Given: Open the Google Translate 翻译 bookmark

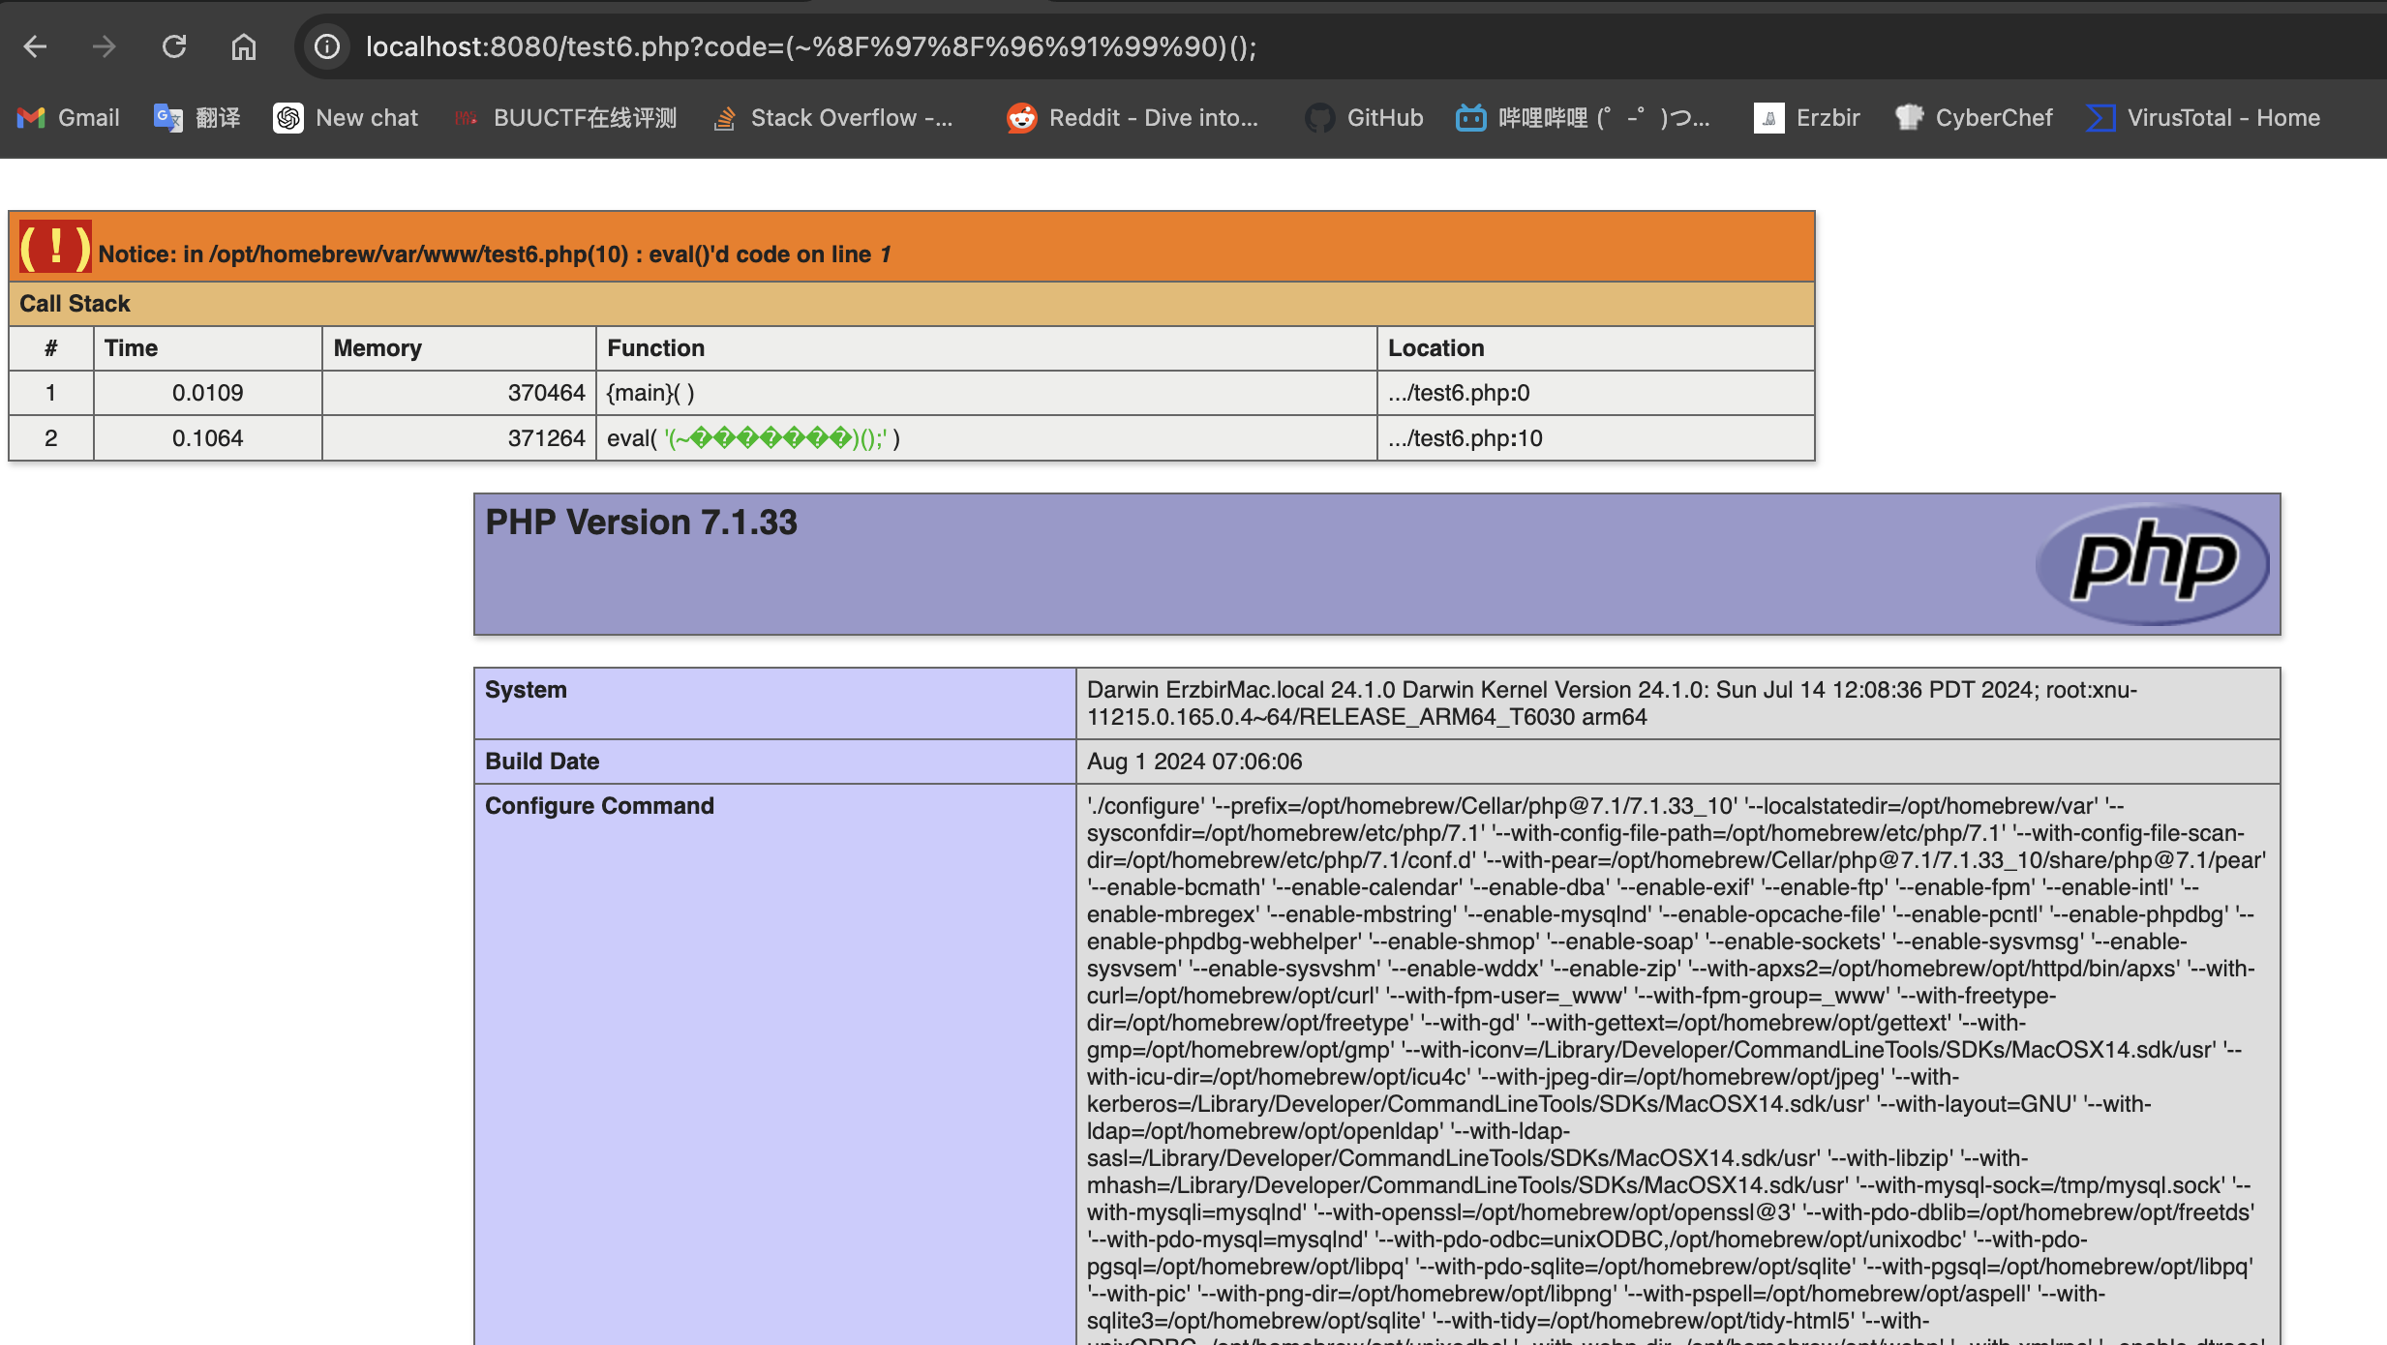Looking at the screenshot, I should (x=197, y=118).
